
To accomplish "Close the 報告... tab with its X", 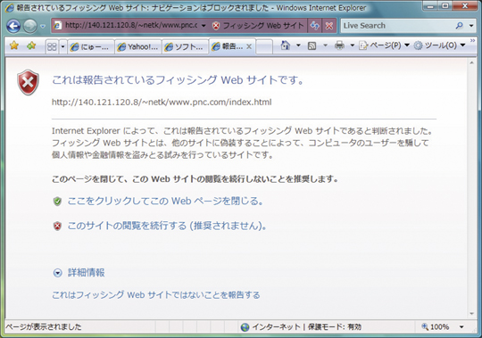I will 249,46.
